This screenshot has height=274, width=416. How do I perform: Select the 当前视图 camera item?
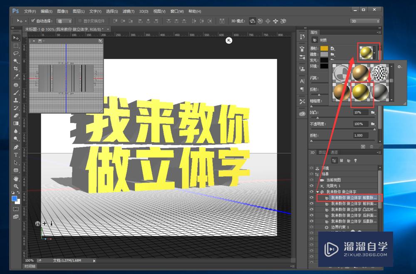(x=333, y=180)
